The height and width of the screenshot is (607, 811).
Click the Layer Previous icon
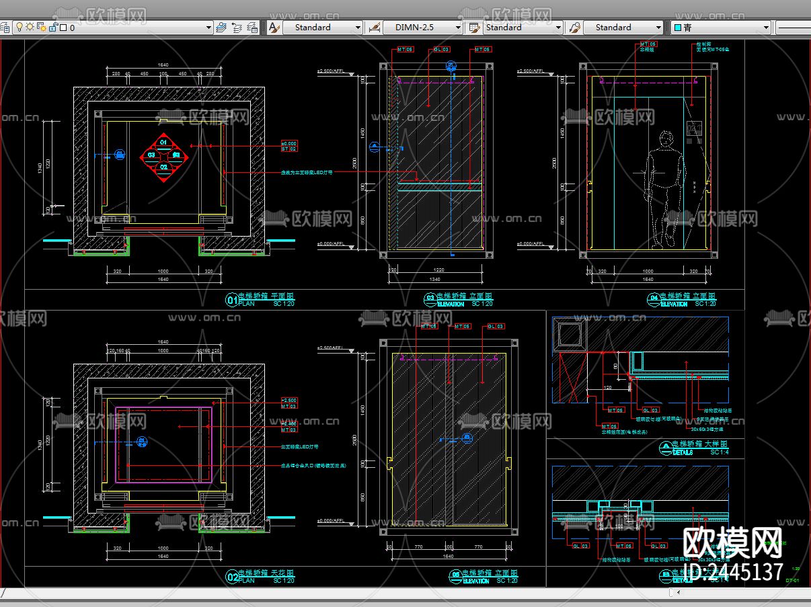(x=237, y=27)
